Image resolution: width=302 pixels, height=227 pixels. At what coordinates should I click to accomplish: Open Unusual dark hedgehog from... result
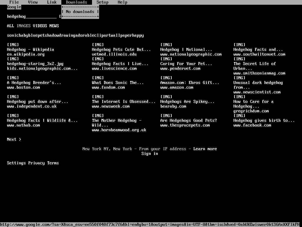pyautogui.click(x=258, y=85)
